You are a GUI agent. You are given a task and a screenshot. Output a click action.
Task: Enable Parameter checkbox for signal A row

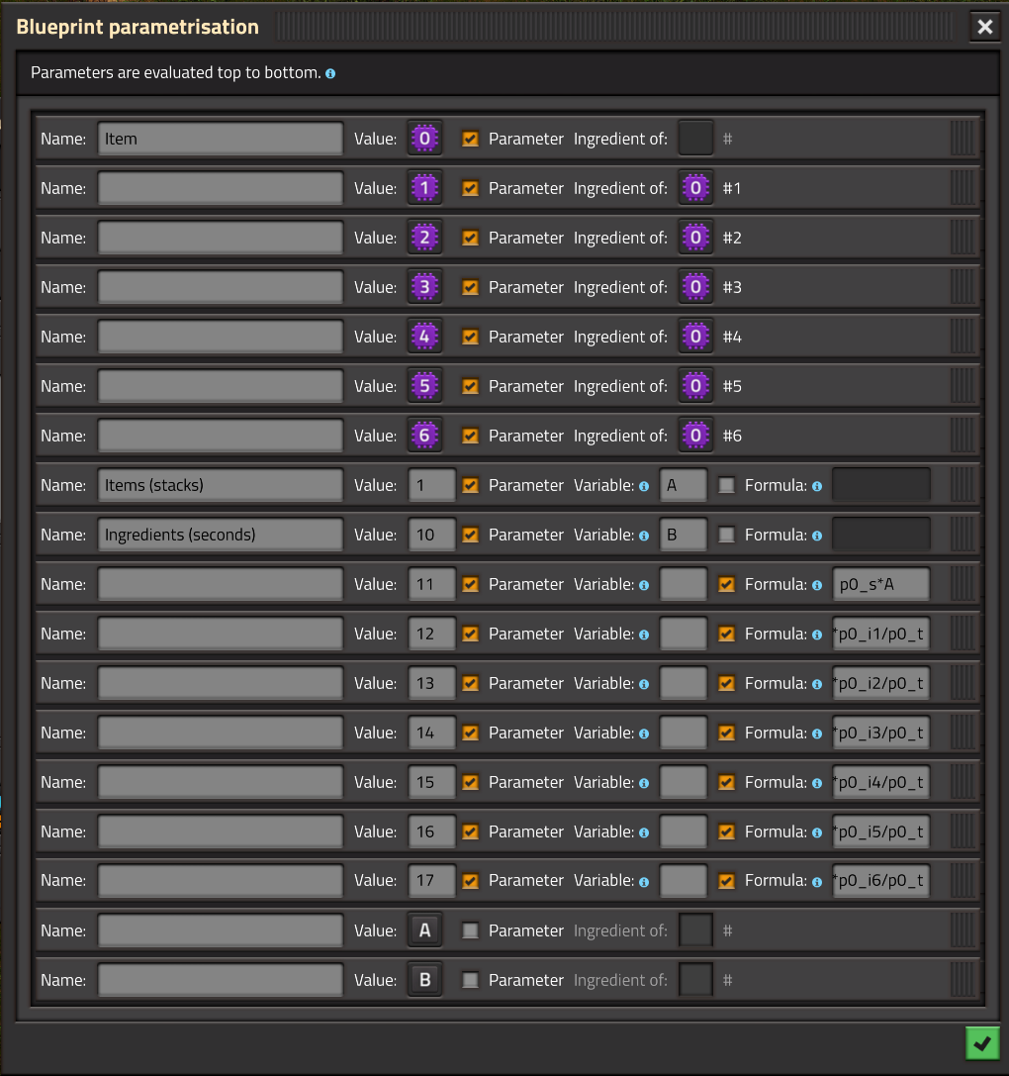[470, 930]
